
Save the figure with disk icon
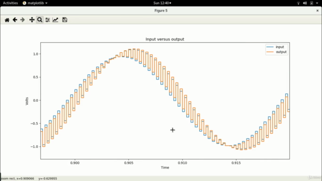click(65, 20)
